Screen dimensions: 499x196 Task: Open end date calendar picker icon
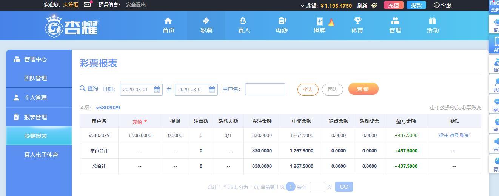click(212, 89)
